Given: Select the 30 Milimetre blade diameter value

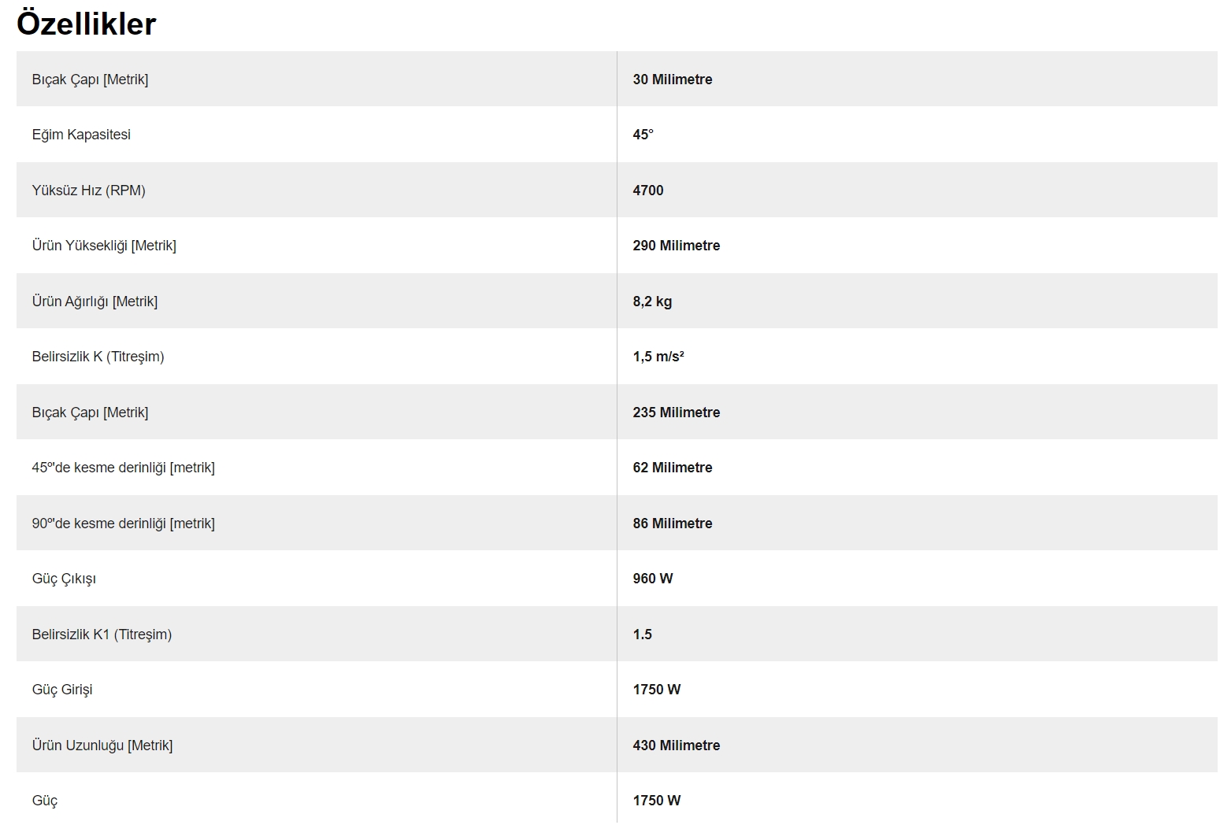Looking at the screenshot, I should pos(673,80).
